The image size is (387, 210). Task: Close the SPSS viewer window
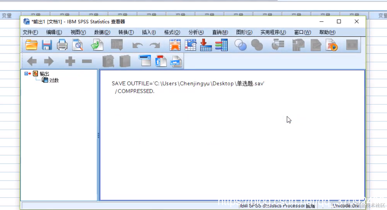point(357,21)
